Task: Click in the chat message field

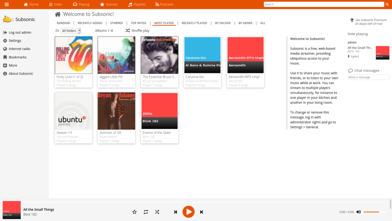Action: pyautogui.click(x=368, y=77)
